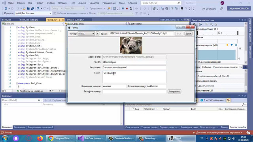Click the Open File folder icon
The height and width of the screenshot is (142, 253).
[x=24, y=9]
